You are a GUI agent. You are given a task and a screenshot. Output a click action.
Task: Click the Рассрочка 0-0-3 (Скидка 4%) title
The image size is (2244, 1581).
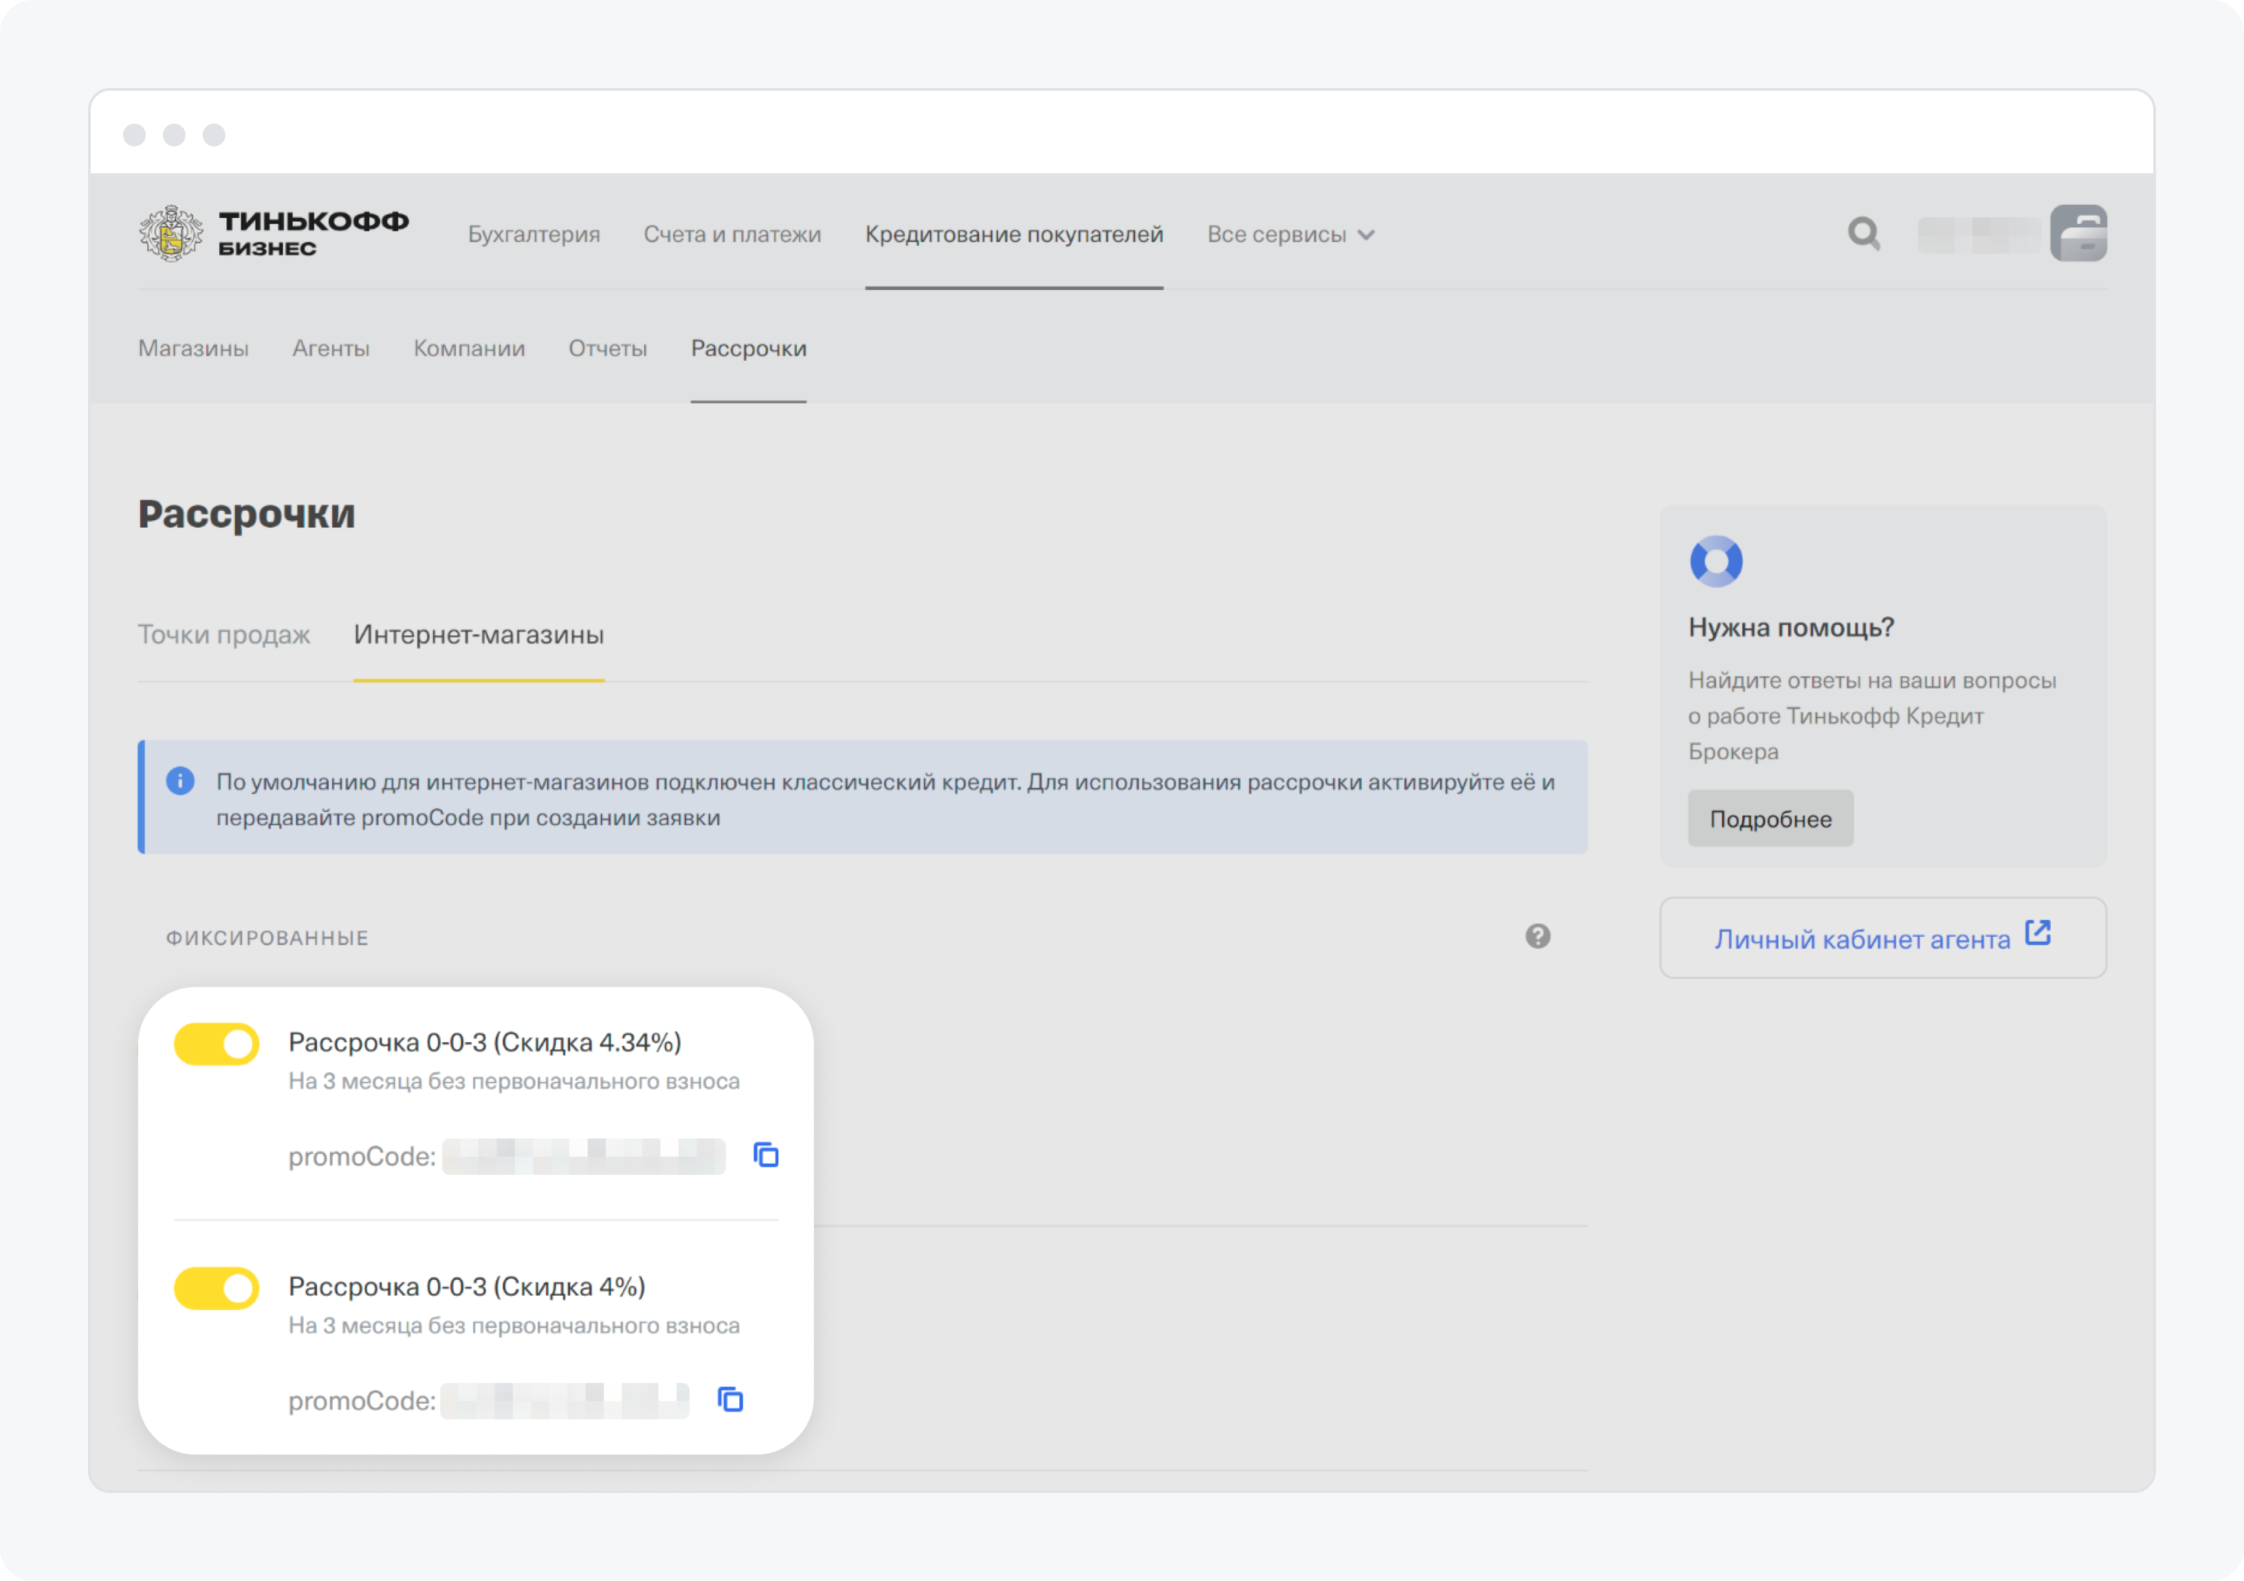point(467,1287)
